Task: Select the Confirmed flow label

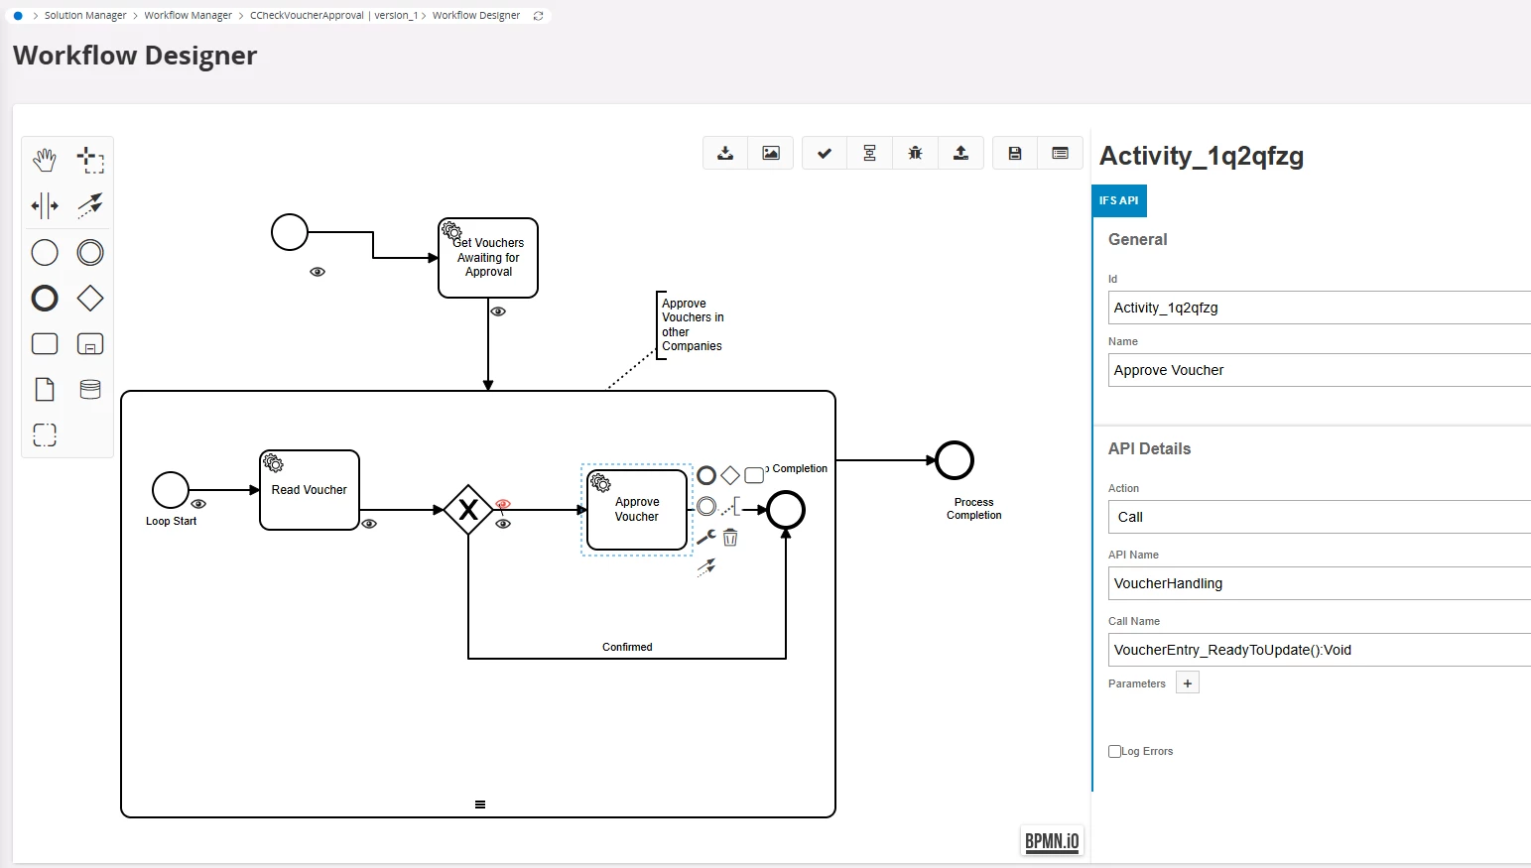Action: [627, 647]
